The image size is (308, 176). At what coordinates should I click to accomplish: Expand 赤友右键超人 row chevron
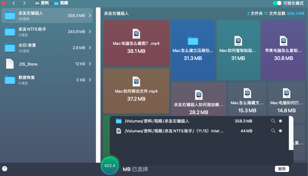click(90, 15)
